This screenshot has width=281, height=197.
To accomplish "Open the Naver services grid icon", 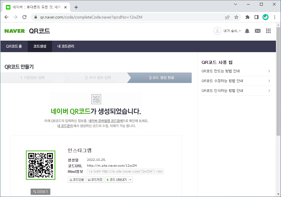I will click(268, 31).
